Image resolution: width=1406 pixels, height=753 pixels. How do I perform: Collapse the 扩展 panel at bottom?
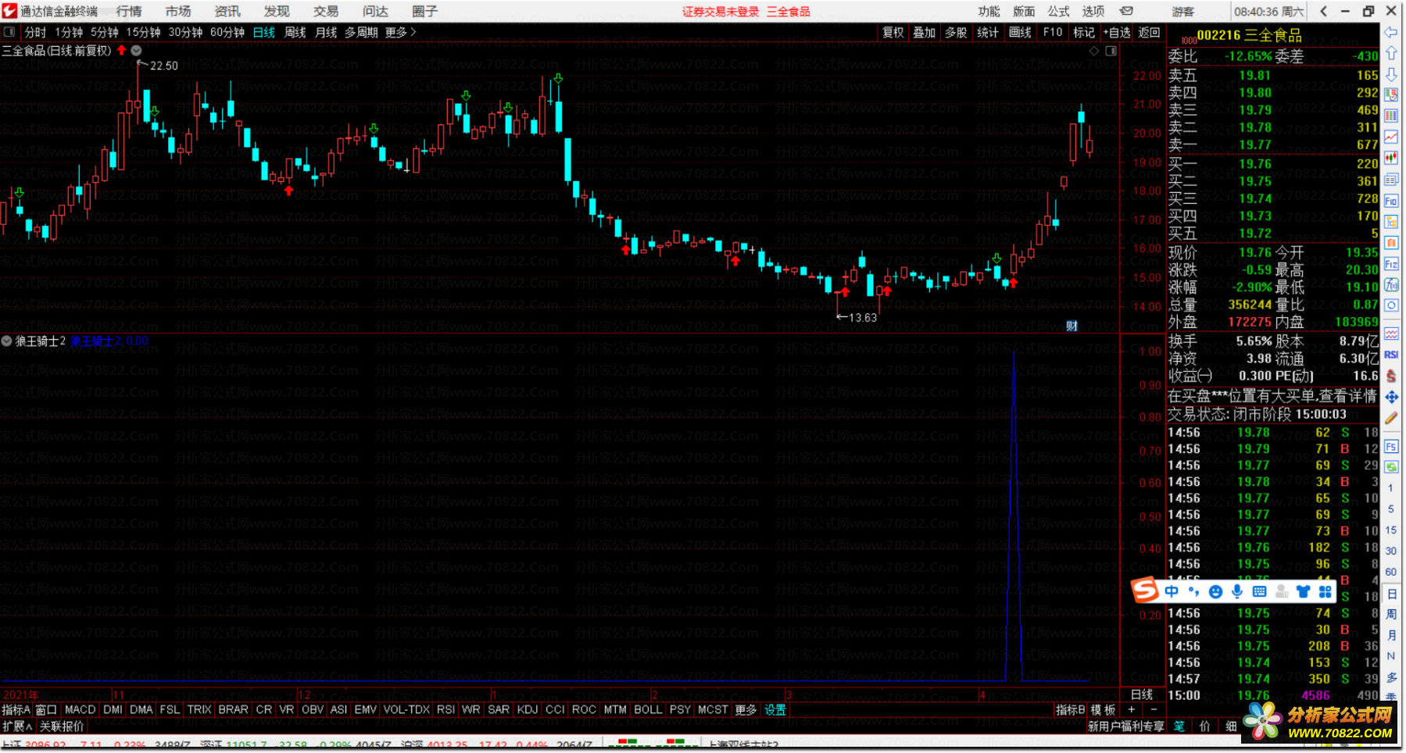tap(17, 726)
